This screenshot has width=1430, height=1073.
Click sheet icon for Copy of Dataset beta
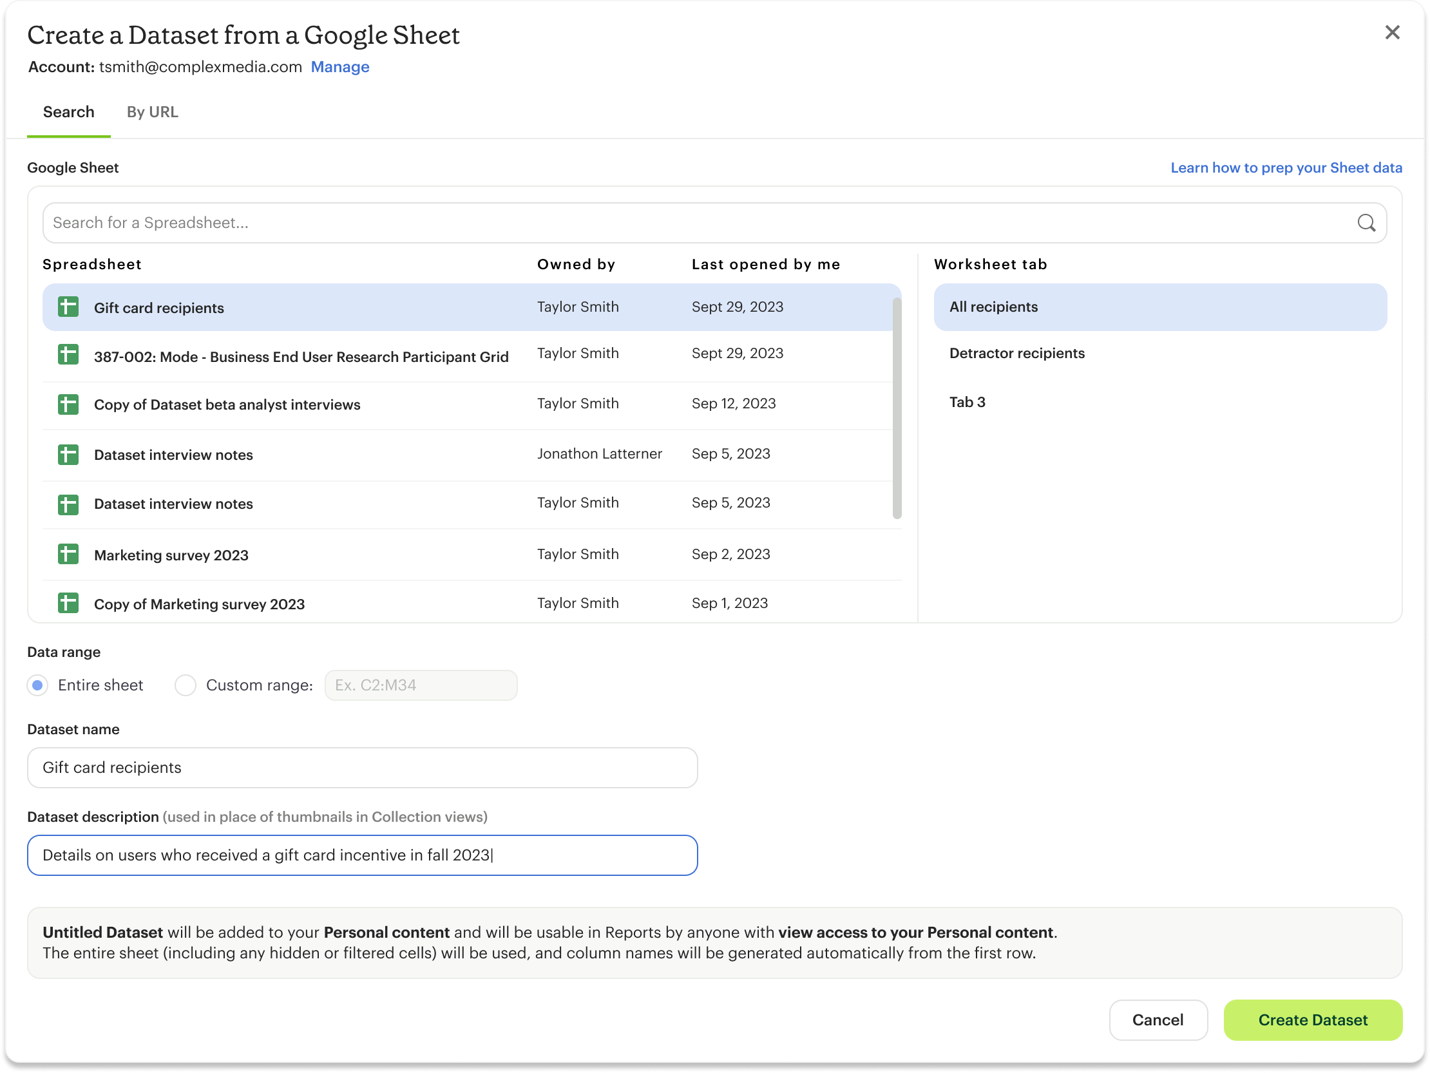click(x=68, y=404)
